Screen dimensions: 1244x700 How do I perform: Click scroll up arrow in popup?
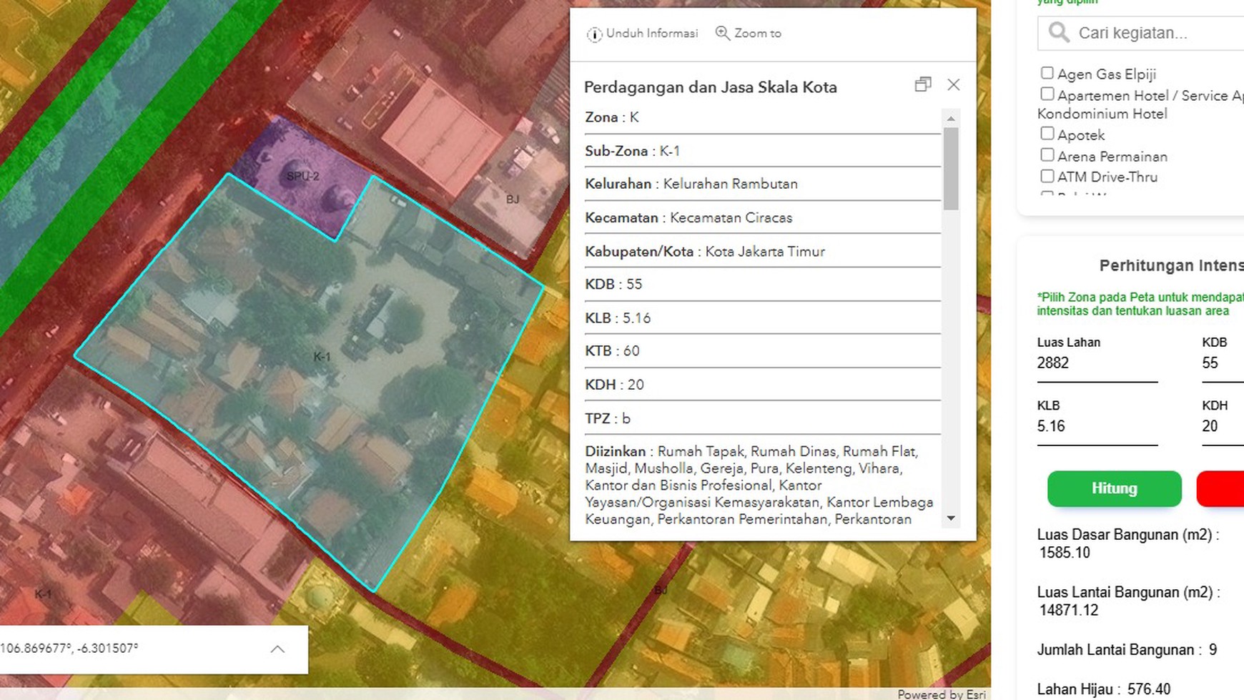[951, 119]
